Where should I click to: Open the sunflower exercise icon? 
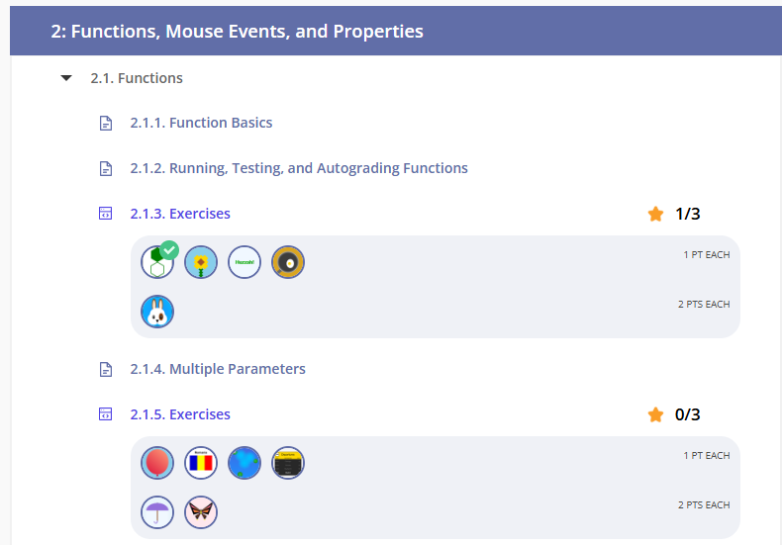201,262
